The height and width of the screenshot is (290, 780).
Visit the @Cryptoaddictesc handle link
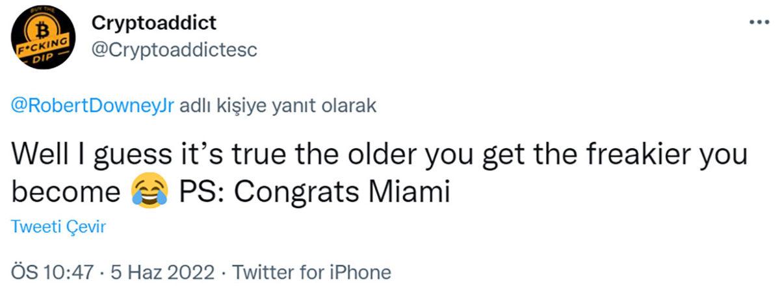pos(174,51)
